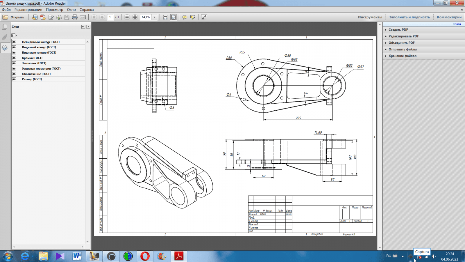Click the email envelope icon in toolbar
This screenshot has height=262, width=465.
coord(83,17)
